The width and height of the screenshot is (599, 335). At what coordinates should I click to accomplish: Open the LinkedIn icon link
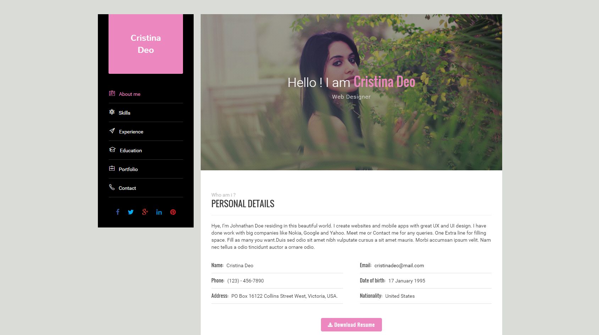159,212
